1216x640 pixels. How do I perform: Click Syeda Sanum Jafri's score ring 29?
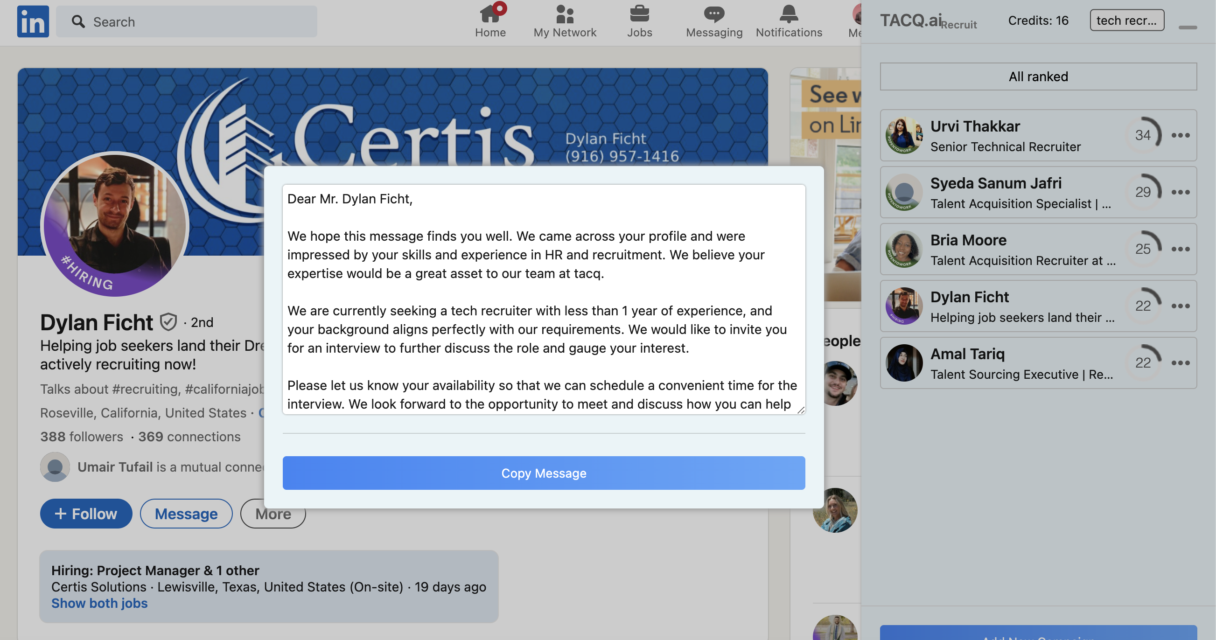pyautogui.click(x=1143, y=192)
